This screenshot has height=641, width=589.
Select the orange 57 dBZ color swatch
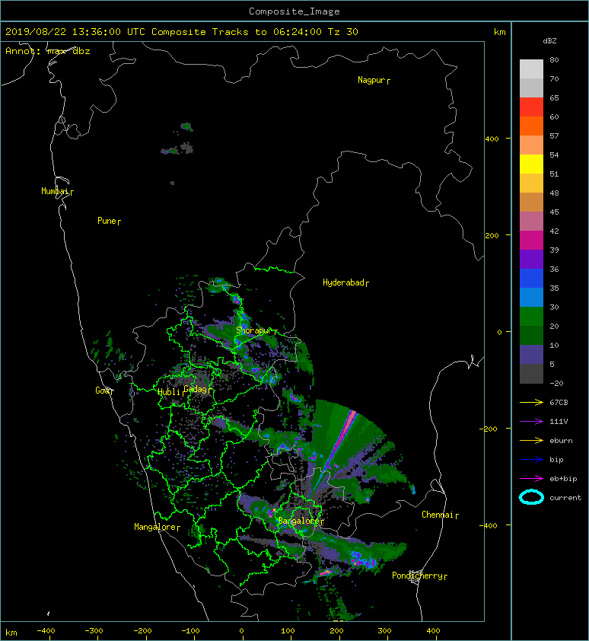[531, 126]
